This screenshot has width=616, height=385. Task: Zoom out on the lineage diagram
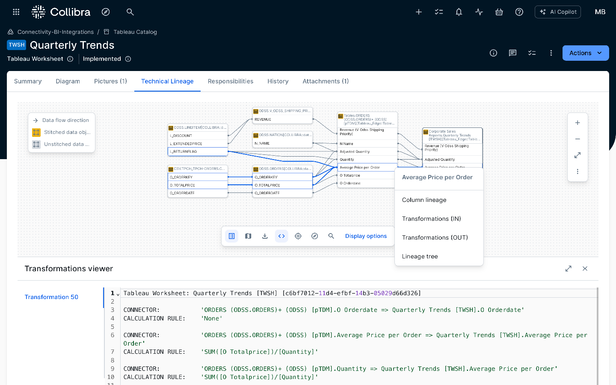click(577, 139)
